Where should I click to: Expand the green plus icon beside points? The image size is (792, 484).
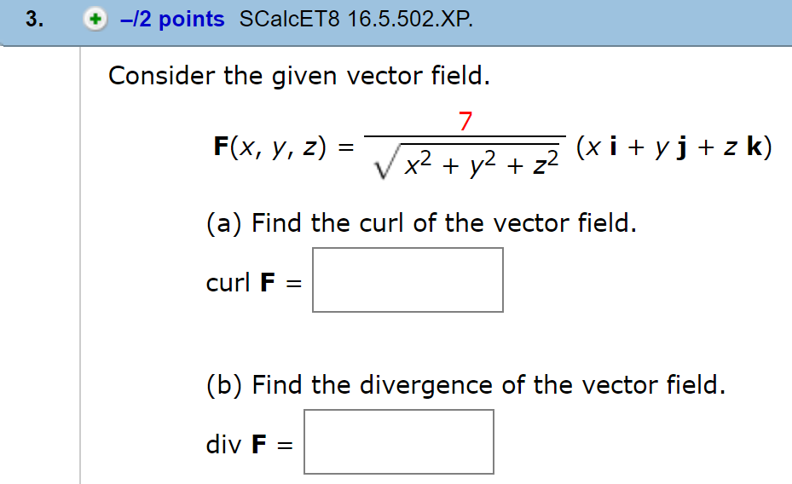[95, 20]
